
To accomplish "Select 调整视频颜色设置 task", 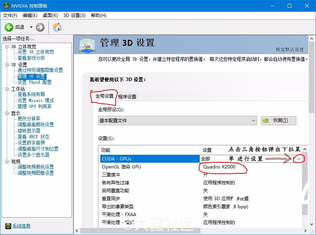I will [36, 167].
